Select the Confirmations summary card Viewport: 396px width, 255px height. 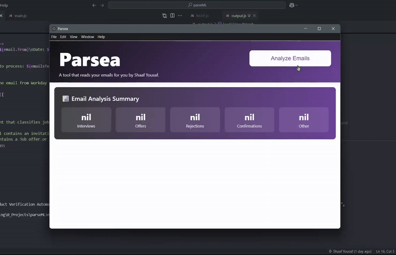249,120
